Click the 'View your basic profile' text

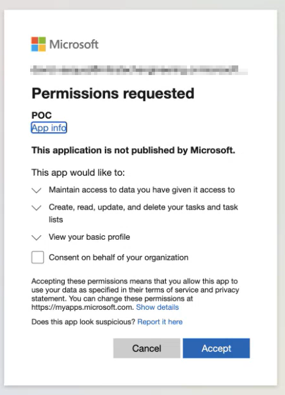coord(89,237)
